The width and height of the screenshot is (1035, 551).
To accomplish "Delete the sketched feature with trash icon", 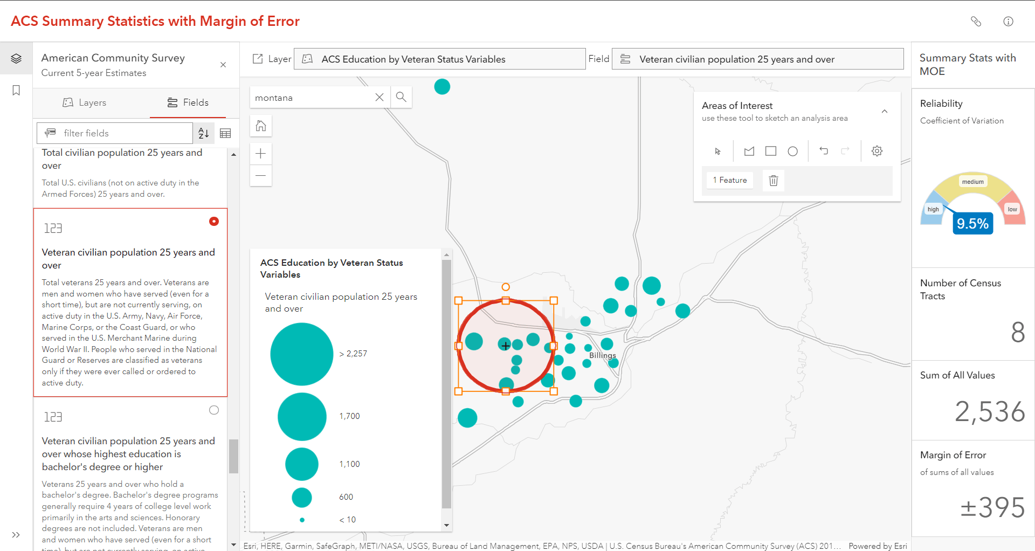I will coord(774,180).
